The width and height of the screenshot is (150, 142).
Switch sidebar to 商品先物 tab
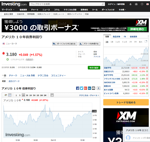(116, 36)
